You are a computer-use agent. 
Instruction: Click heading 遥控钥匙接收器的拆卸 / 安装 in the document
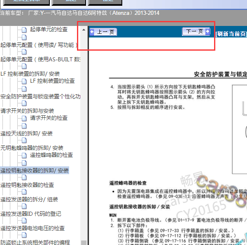(140, 207)
